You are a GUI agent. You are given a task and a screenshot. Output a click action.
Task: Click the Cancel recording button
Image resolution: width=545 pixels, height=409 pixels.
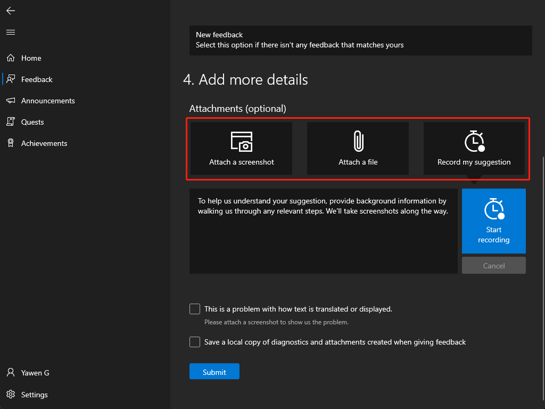[x=493, y=266]
